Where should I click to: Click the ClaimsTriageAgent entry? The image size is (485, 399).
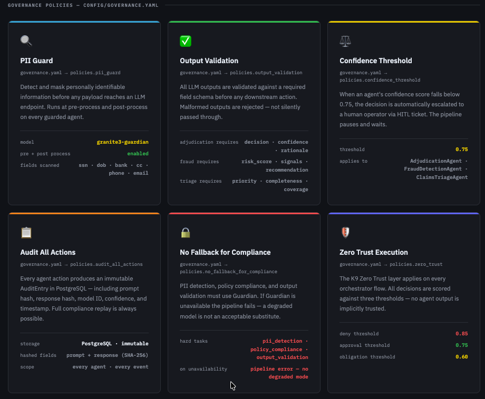pyautogui.click(x=442, y=177)
